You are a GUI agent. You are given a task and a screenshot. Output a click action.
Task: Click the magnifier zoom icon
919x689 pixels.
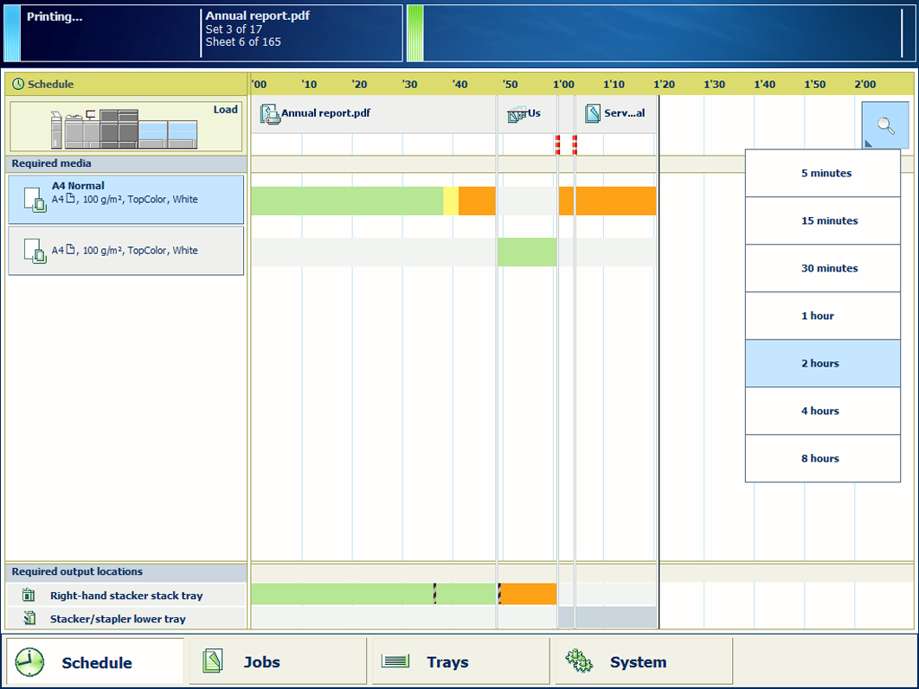[x=885, y=125]
